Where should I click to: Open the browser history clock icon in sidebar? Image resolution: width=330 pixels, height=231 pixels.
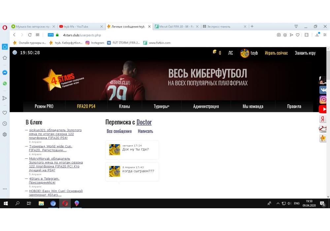pos(5,124)
